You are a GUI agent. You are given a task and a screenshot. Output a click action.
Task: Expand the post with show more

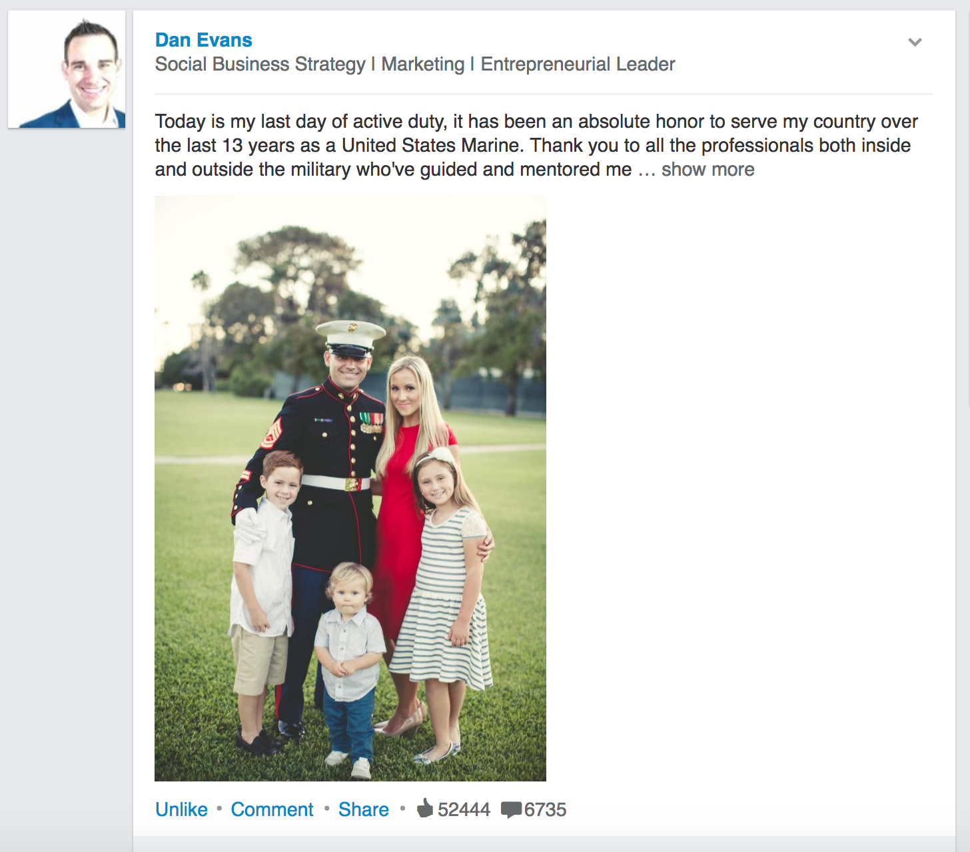pyautogui.click(x=708, y=170)
